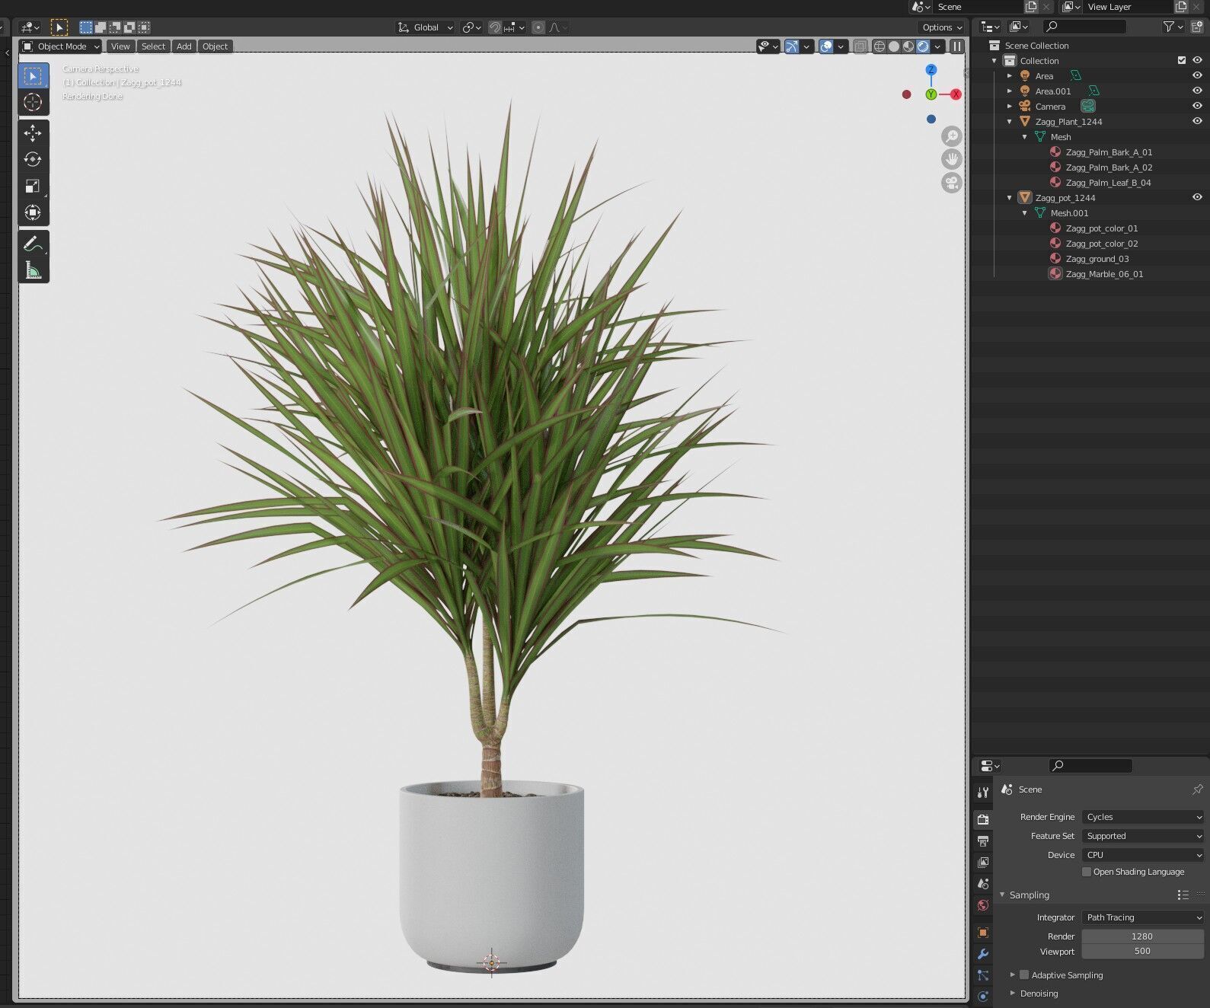
Task: Open the Add menu
Action: pyautogui.click(x=184, y=46)
